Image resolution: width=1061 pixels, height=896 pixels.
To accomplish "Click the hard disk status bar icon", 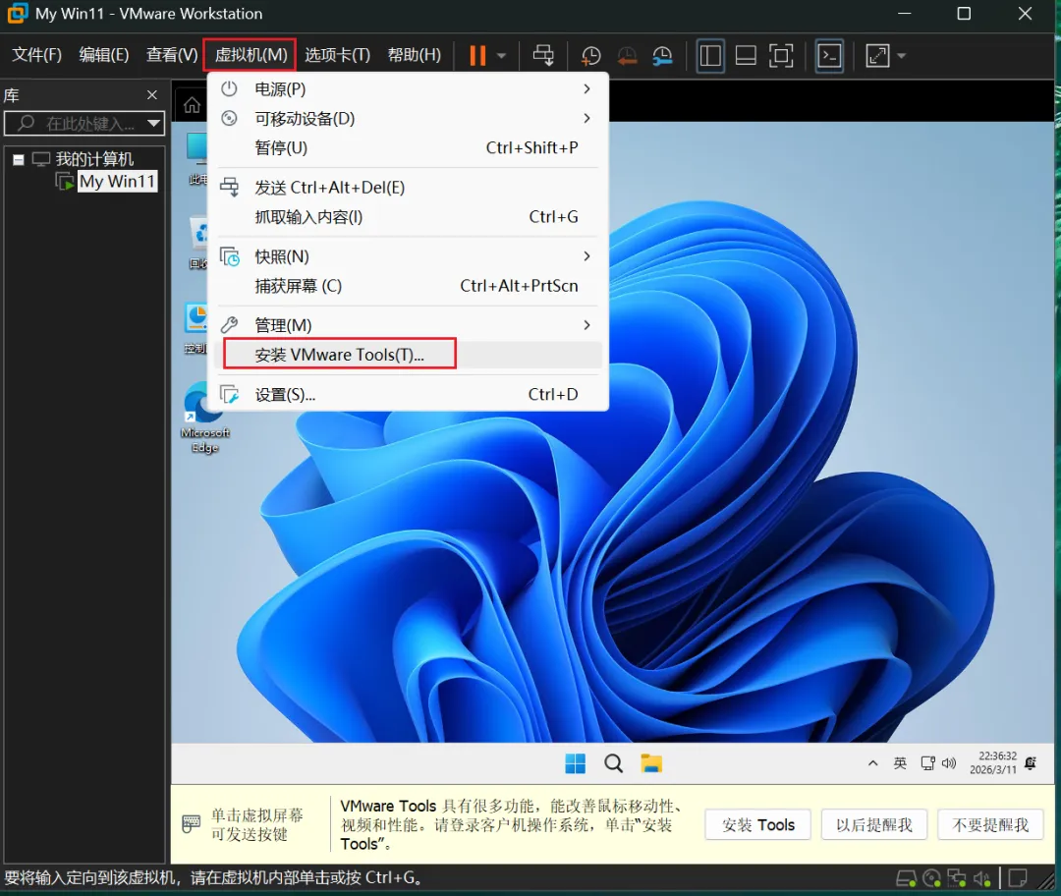I will [906, 879].
